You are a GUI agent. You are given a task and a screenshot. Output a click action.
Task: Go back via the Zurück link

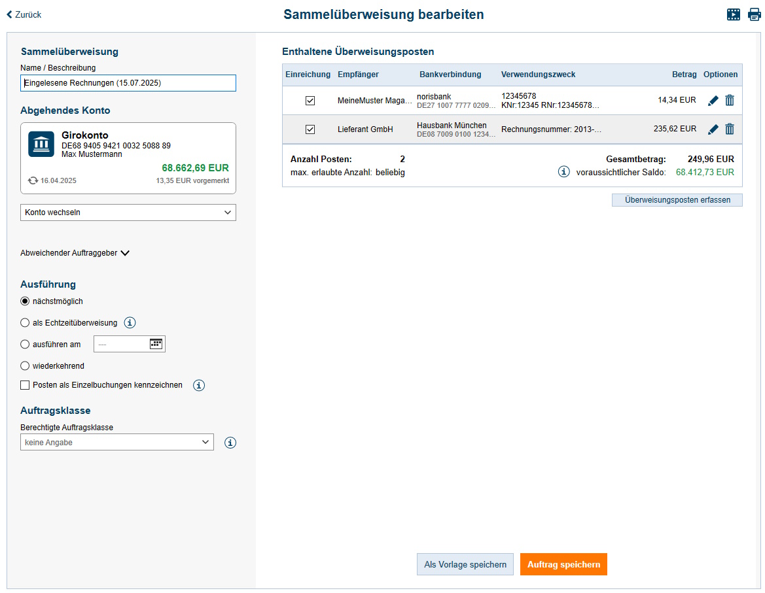click(24, 14)
